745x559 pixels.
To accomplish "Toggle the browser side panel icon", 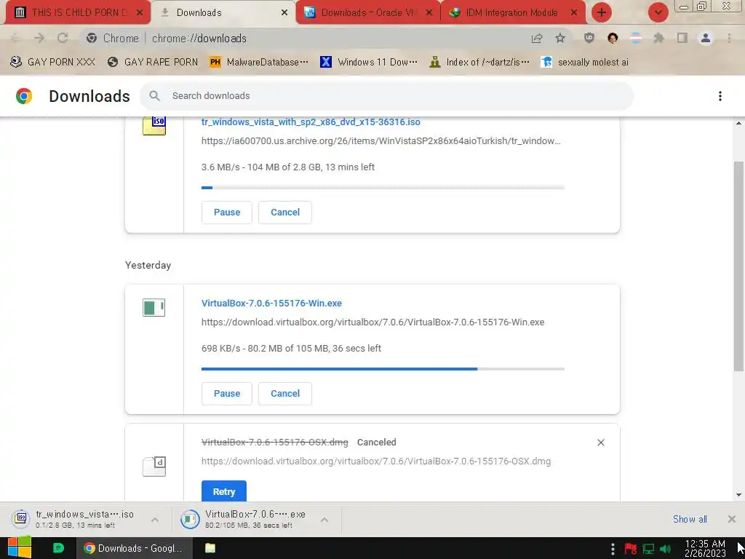I will pos(682,38).
